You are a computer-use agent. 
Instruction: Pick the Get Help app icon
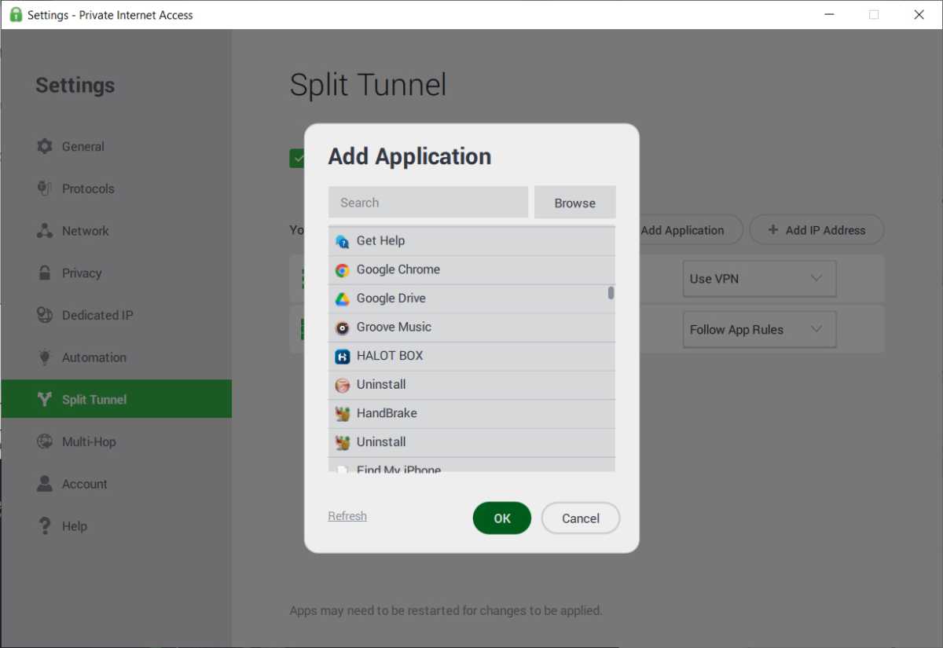click(342, 241)
